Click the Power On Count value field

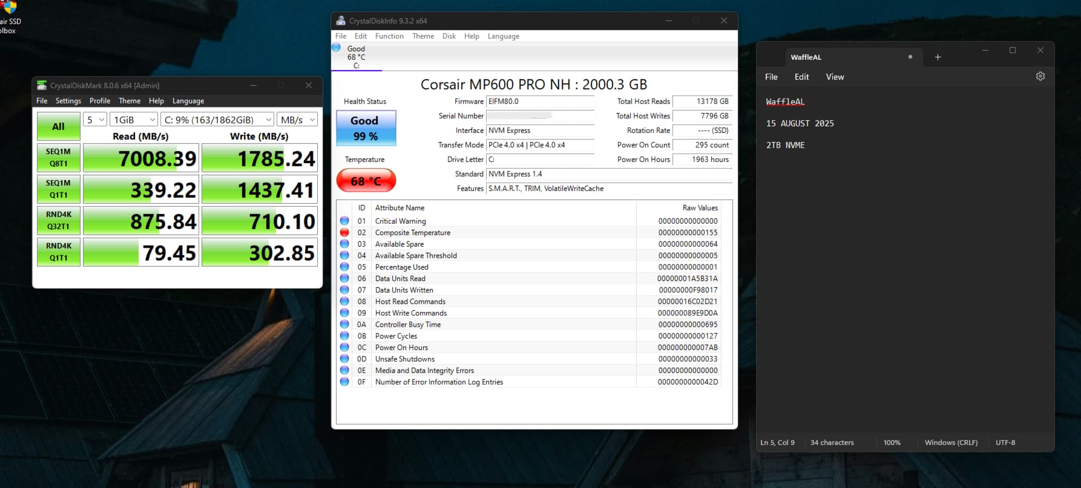tap(702, 145)
